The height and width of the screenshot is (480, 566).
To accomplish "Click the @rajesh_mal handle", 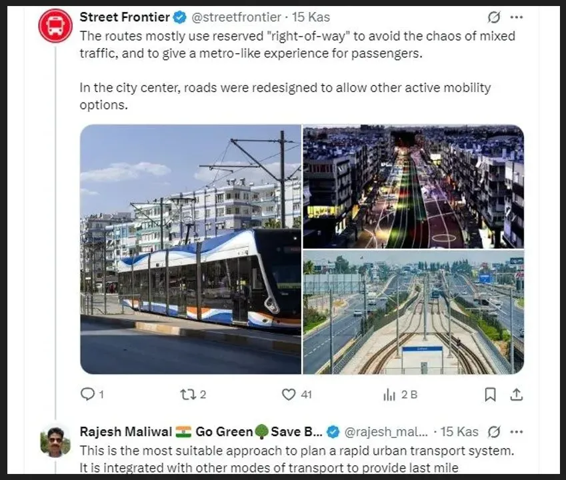I will tap(385, 431).
